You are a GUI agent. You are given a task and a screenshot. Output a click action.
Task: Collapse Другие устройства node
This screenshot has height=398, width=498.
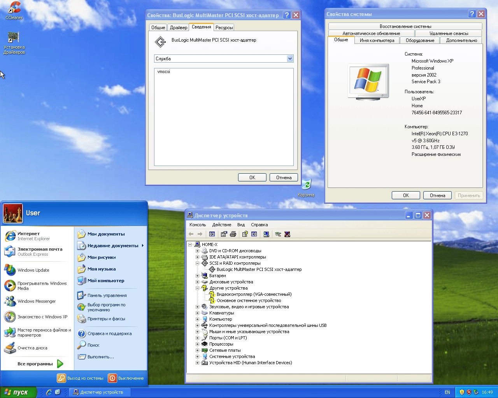[x=197, y=288]
